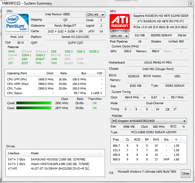Click the Freq column header in module table
This screenshot has width=195, height=183.
coord(117,139)
